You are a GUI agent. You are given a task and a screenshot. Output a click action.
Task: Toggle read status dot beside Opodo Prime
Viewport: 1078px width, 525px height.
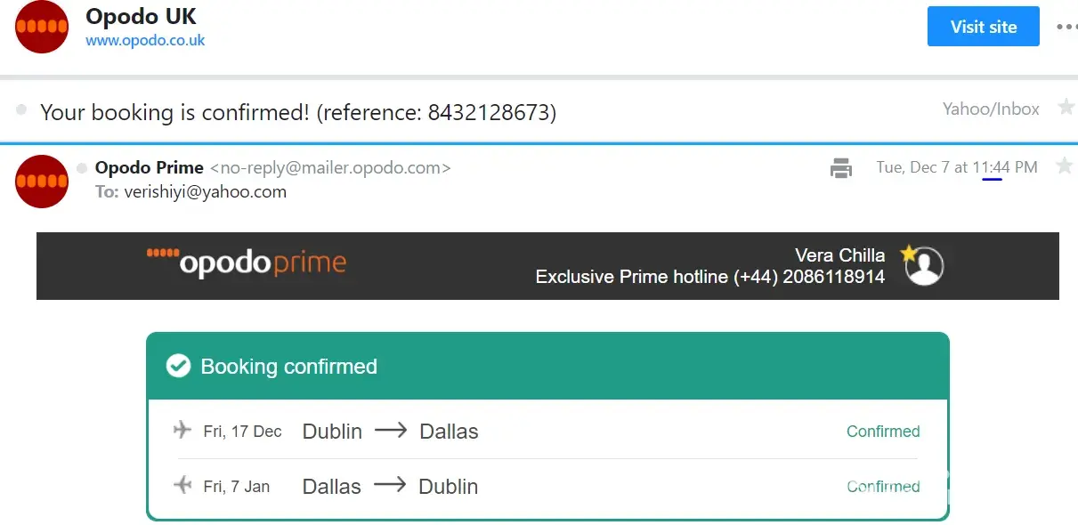click(x=82, y=167)
